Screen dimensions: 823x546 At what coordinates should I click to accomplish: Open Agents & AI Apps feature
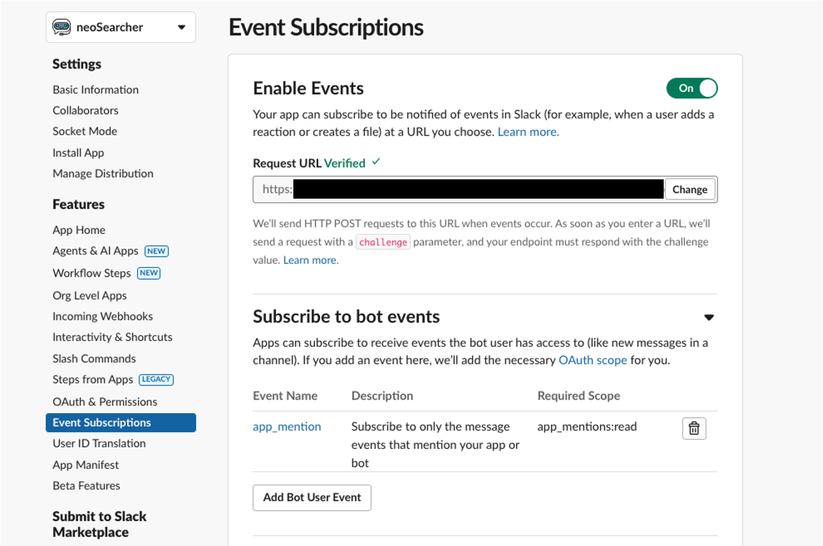point(95,251)
